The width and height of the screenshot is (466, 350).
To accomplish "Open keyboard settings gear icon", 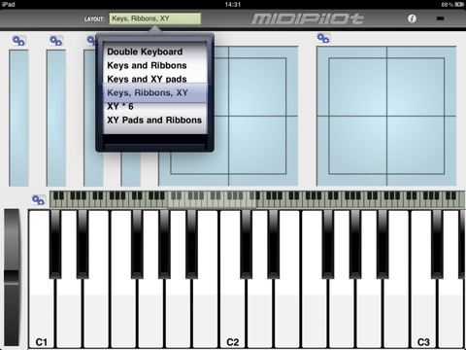I will click(x=38, y=200).
